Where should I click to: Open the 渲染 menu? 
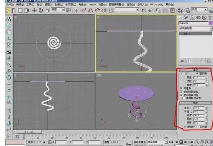131,4
